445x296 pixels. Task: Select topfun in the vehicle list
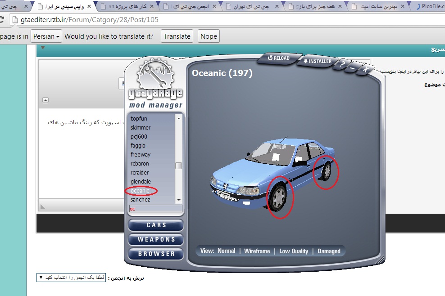tap(139, 118)
